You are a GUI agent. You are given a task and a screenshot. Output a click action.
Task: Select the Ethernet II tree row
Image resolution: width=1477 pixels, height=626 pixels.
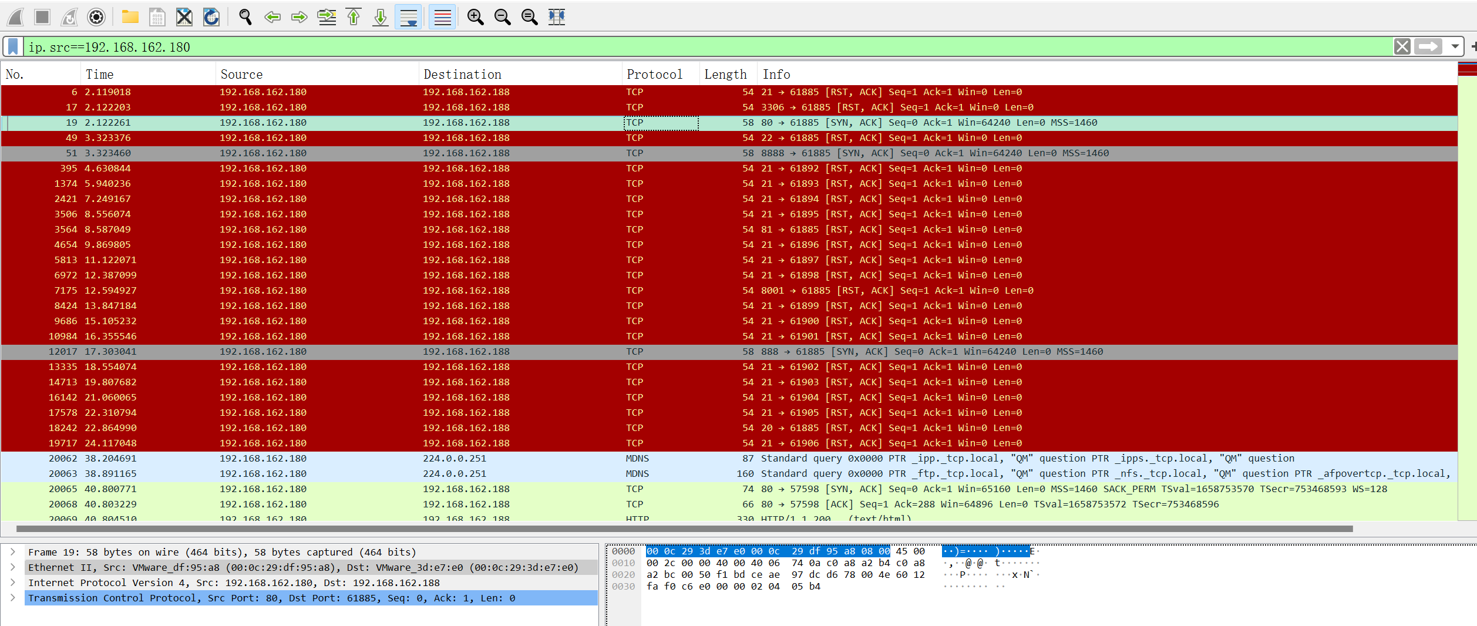coord(311,567)
